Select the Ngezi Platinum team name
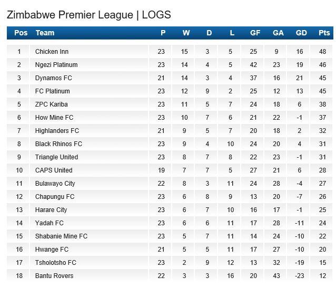The image size is (336, 287). [x=56, y=65]
